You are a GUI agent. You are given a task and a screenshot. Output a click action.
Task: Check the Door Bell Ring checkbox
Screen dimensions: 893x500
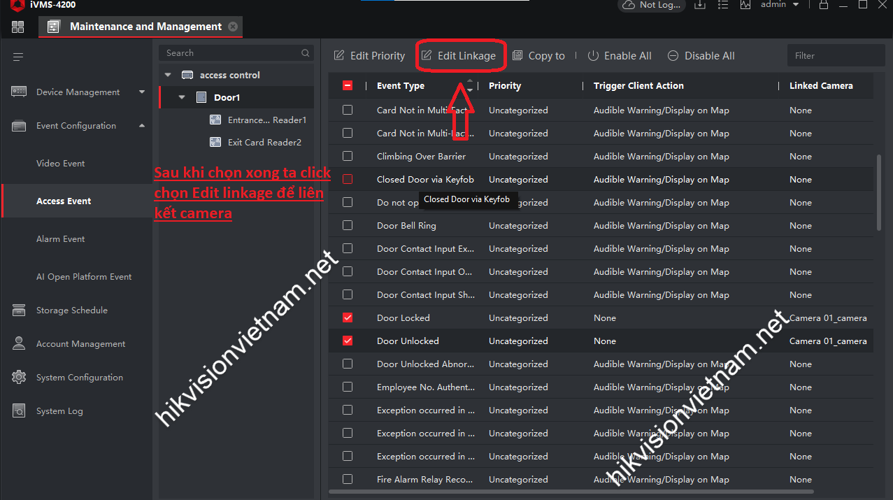click(x=348, y=226)
